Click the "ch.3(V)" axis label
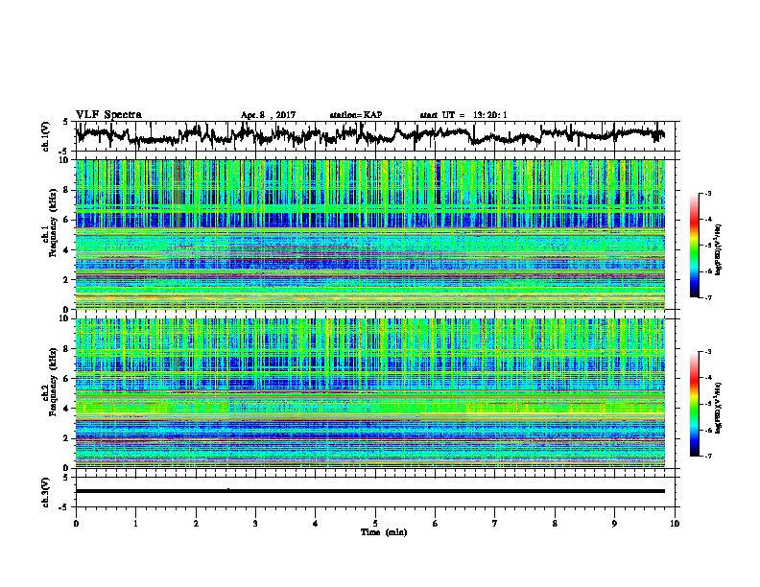760x587 pixels. 45,492
